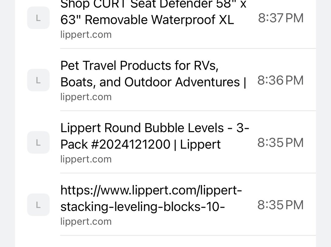Tap lippert.com domain under Seat Defender entry

click(x=86, y=35)
